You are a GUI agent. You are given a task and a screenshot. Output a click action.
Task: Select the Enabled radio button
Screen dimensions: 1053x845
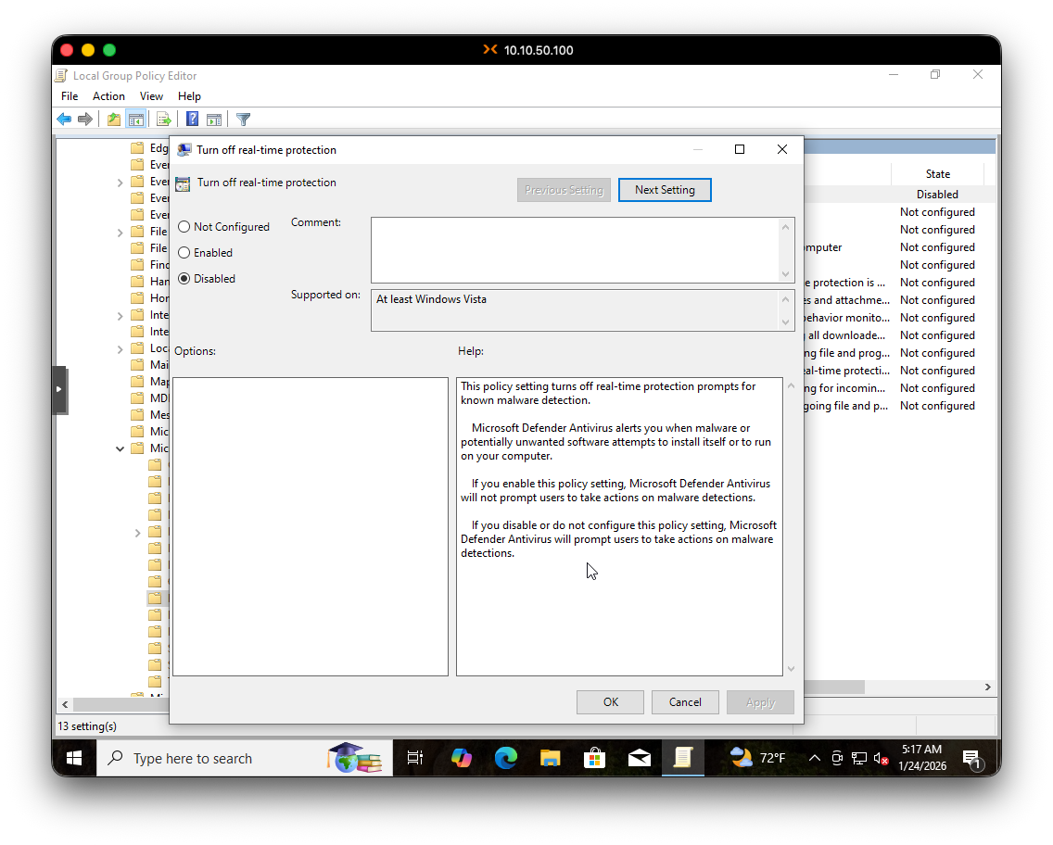[184, 252]
